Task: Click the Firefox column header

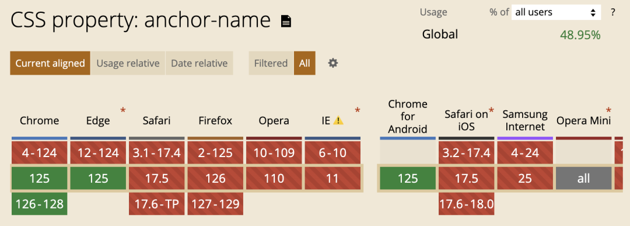Action: pyautogui.click(x=215, y=121)
